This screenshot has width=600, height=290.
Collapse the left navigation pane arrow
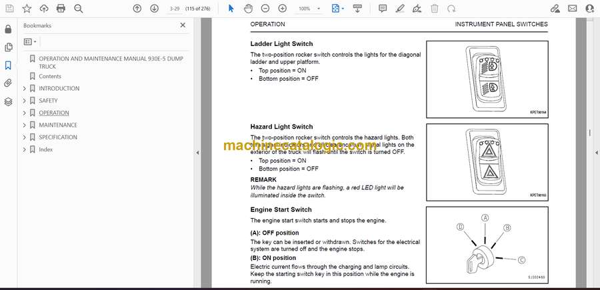coord(197,153)
